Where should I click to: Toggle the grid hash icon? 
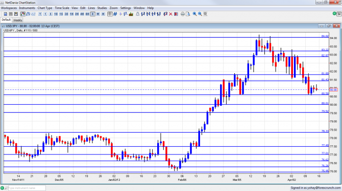[115, 14]
